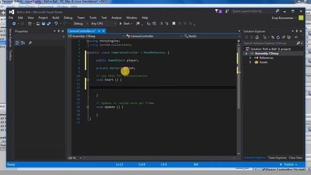Click the Navigate Backward toolbar icon
311x175 pixels.
(14, 24)
